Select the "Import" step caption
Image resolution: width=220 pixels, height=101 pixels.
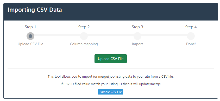coord(137,44)
